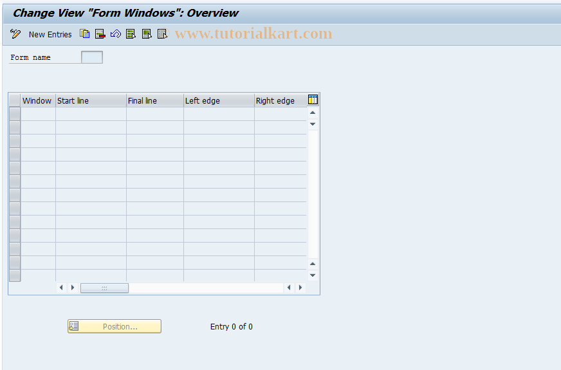
Task: Open table settings column configuration icon
Action: pyautogui.click(x=313, y=100)
